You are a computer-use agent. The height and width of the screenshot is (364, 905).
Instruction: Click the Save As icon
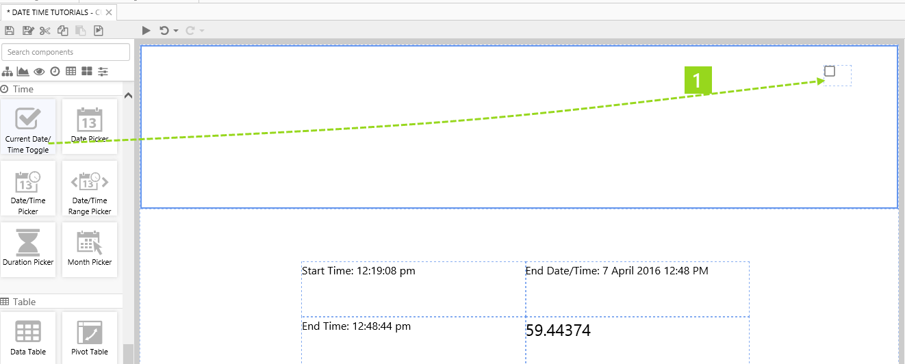click(28, 31)
